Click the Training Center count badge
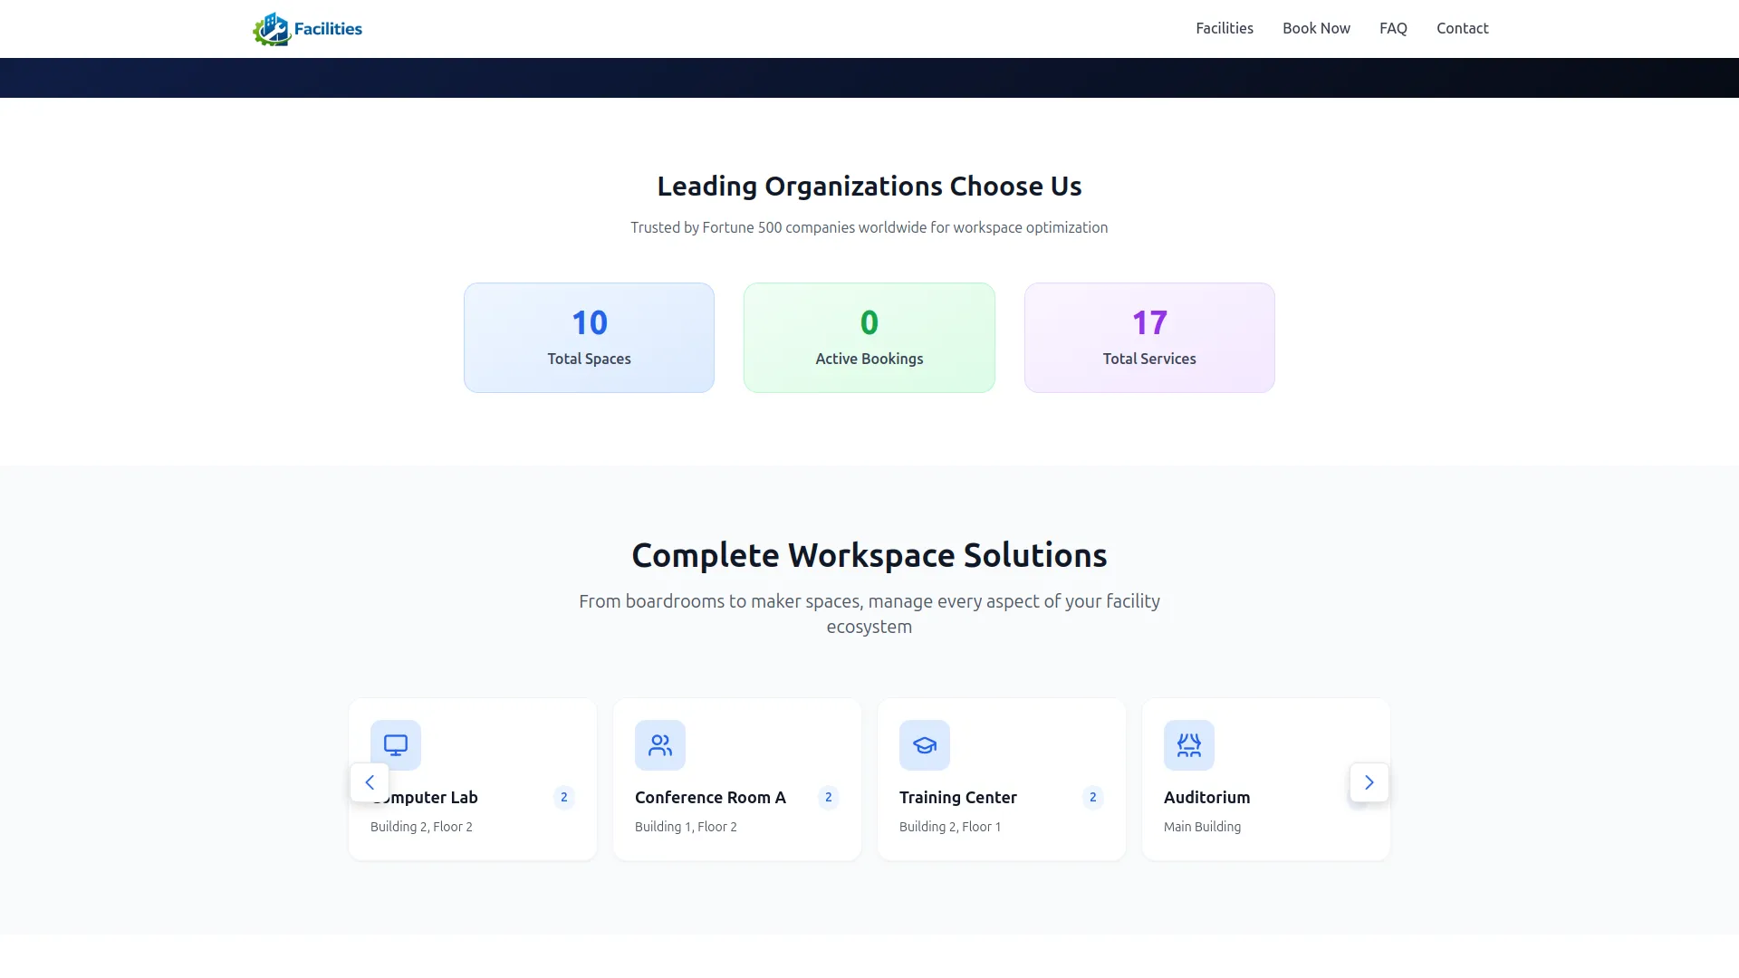Viewport: 1739px width, 978px height. [1093, 798]
